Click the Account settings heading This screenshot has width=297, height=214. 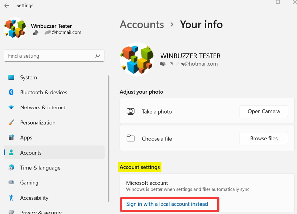point(139,167)
